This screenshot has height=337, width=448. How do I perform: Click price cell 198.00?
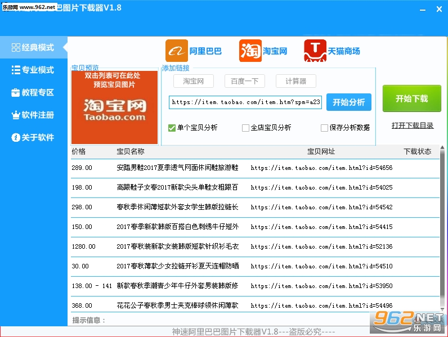click(82, 188)
